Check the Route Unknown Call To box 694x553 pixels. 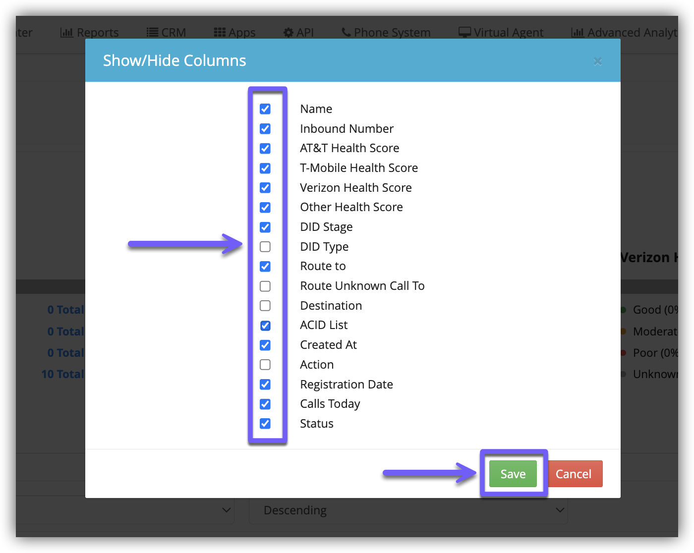click(265, 286)
